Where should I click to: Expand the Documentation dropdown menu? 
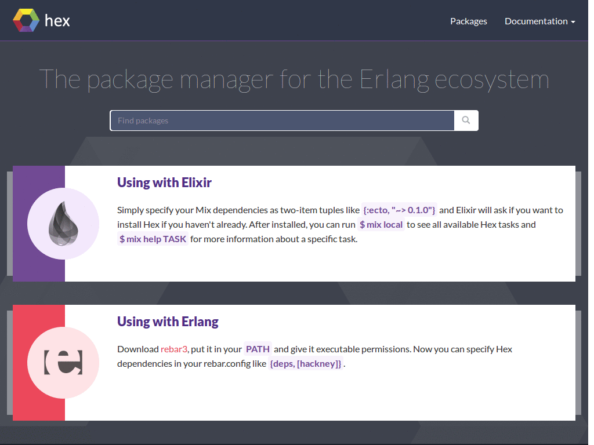pyautogui.click(x=539, y=21)
